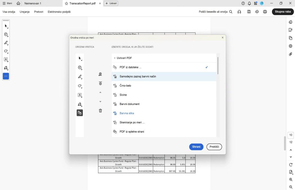The image size is (295, 190).
Task: Click the text box icon in dialog toolbar list
Action: pos(80,95)
